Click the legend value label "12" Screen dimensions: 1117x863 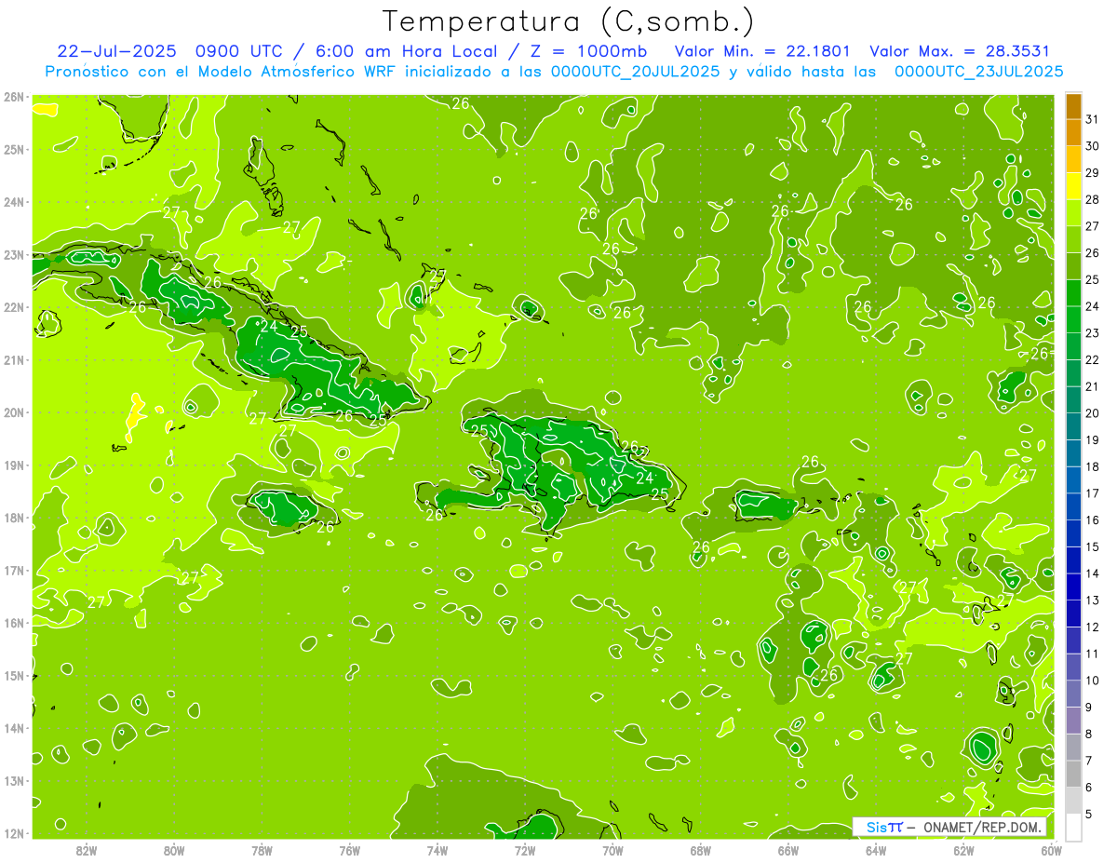point(1092,627)
